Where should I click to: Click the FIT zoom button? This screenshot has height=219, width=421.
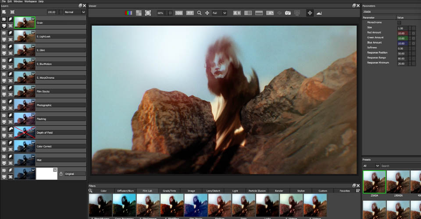[x=190, y=13]
